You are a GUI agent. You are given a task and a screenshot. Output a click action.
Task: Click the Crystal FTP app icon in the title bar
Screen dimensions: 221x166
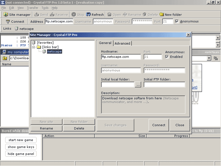click(x=2, y=2)
